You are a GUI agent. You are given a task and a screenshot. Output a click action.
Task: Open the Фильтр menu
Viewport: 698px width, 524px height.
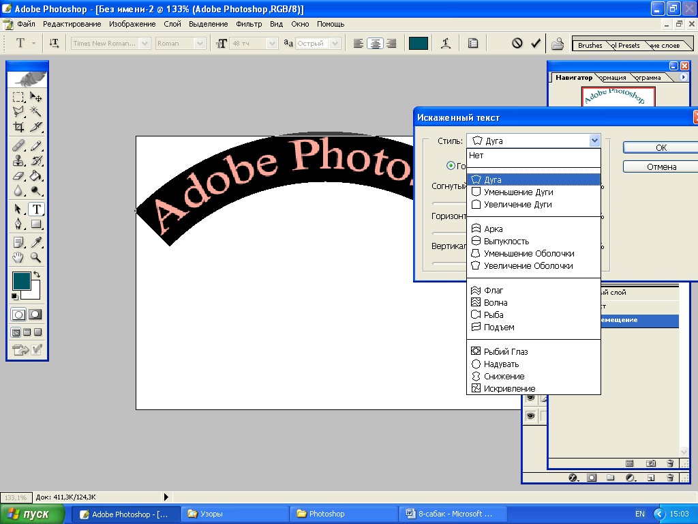tap(249, 24)
